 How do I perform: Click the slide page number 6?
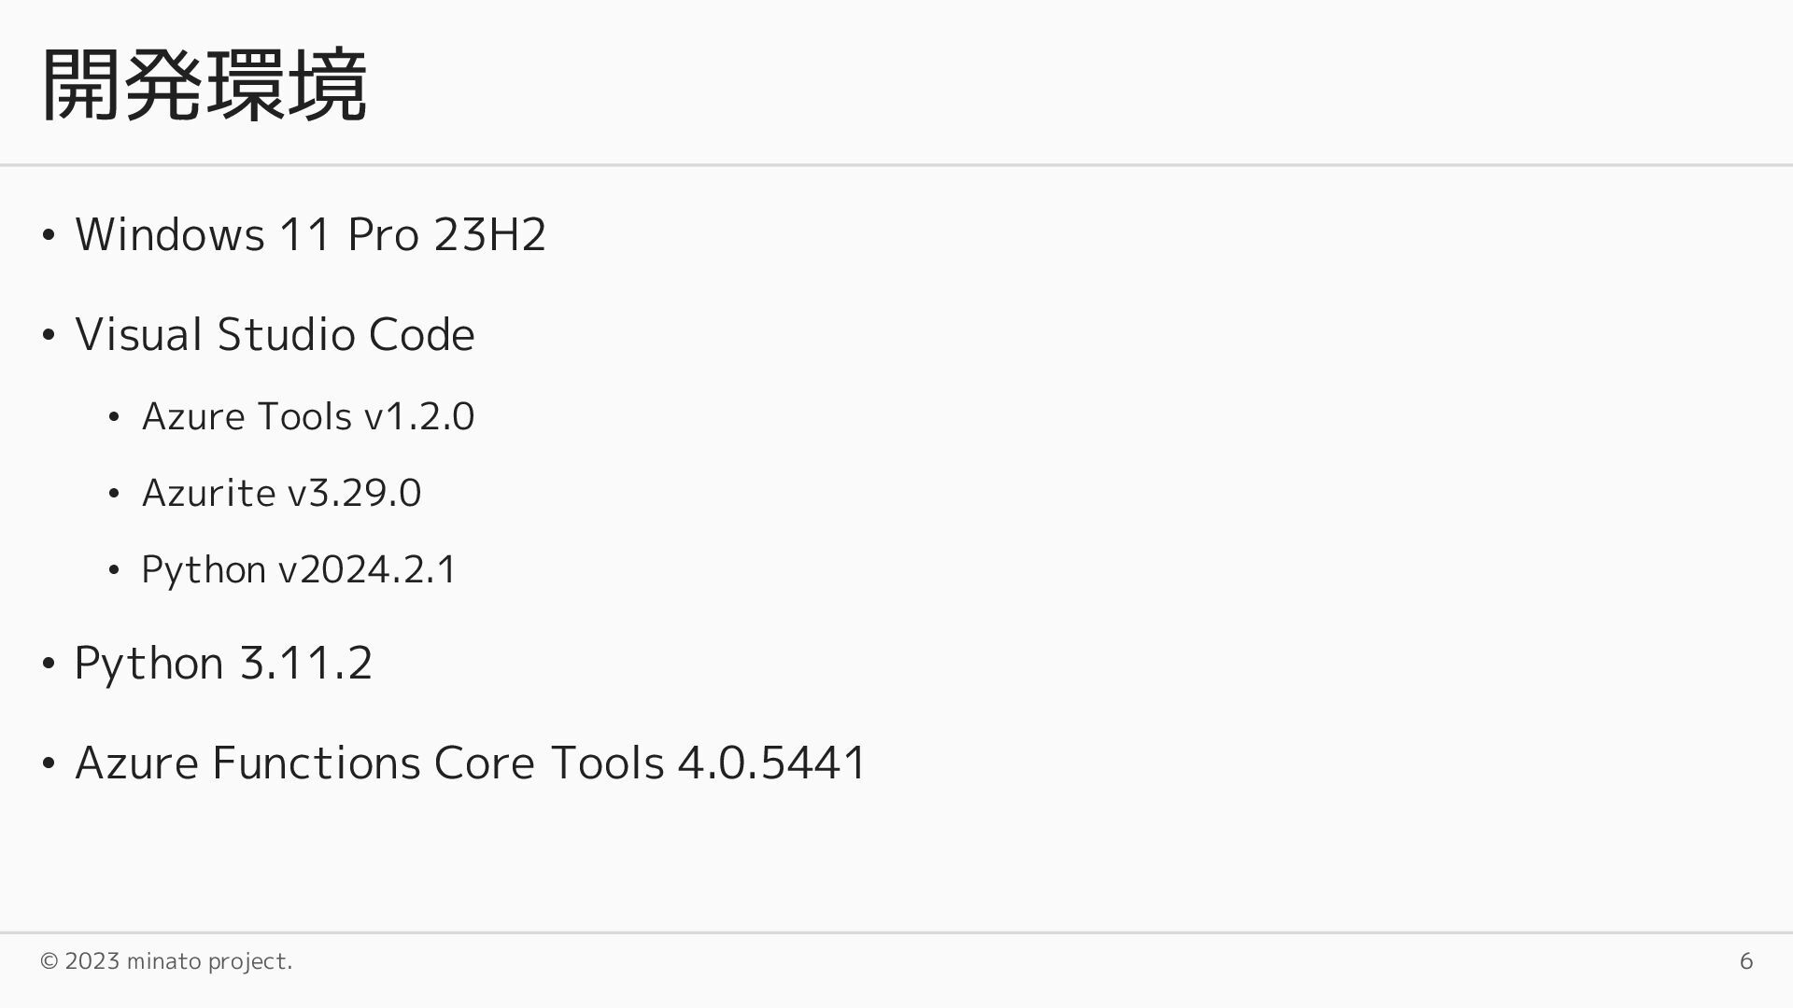pos(1745,961)
